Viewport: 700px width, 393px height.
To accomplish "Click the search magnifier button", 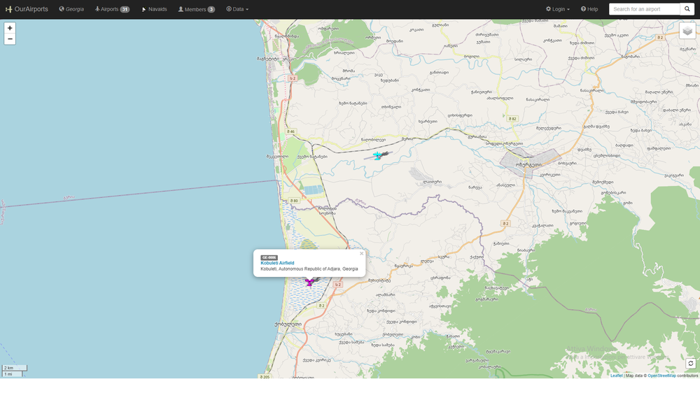I will pyautogui.click(x=687, y=9).
